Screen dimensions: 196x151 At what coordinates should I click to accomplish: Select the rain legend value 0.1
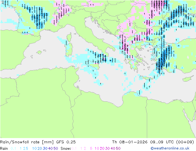coord(13,149)
